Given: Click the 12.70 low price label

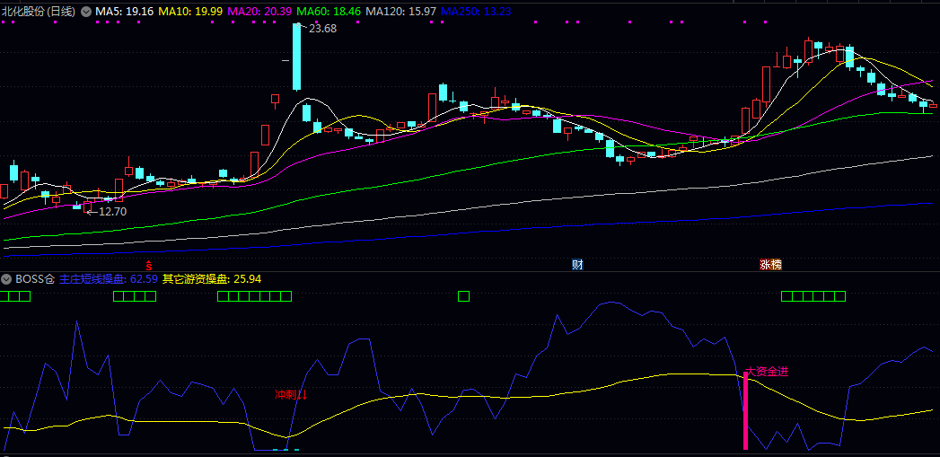Looking at the screenshot, I should 112,212.
